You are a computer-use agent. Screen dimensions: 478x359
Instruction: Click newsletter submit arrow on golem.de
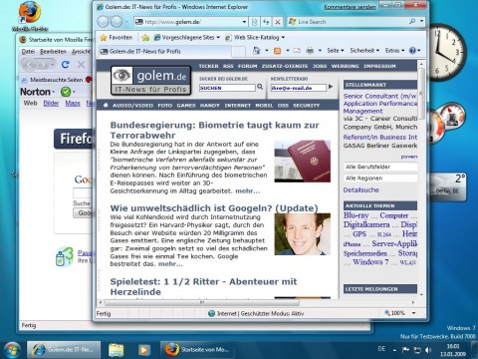pos(331,87)
